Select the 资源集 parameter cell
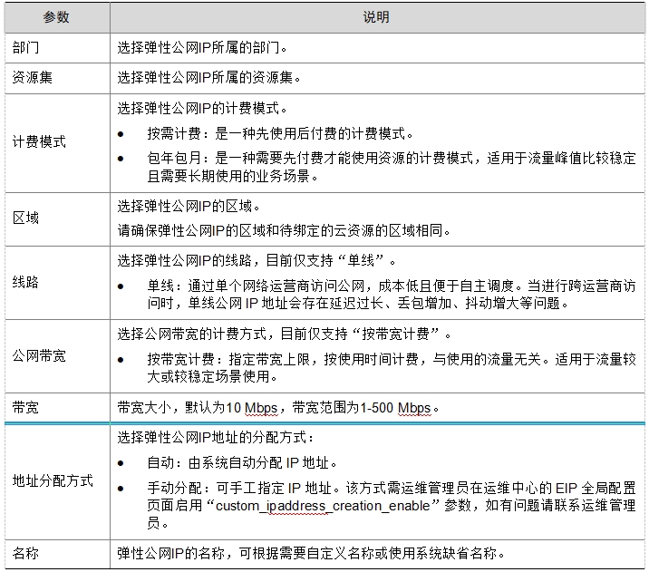The height and width of the screenshot is (572, 649). (x=57, y=78)
